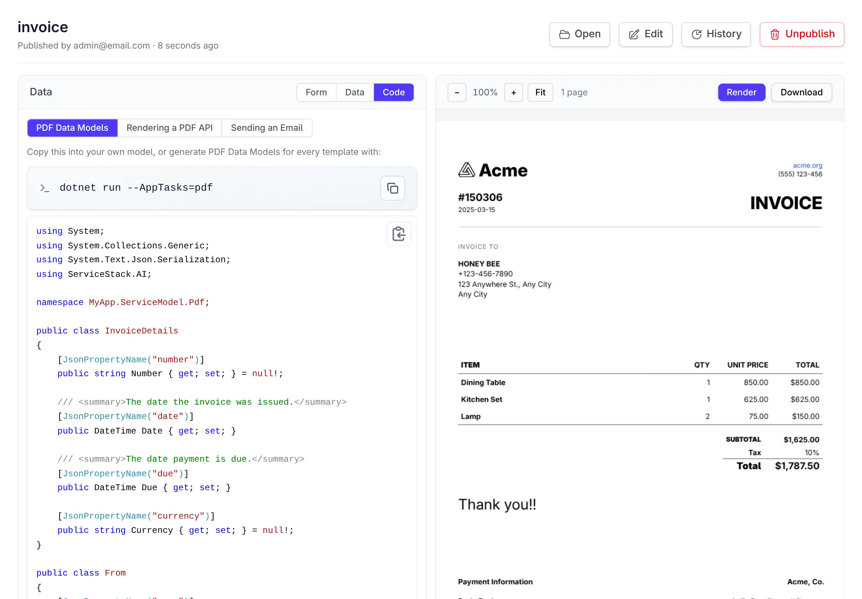Fit the PDF preview to width
The height and width of the screenshot is (599, 862).
[x=540, y=92]
